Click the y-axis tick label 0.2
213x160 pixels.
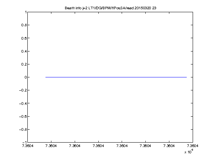24,64
